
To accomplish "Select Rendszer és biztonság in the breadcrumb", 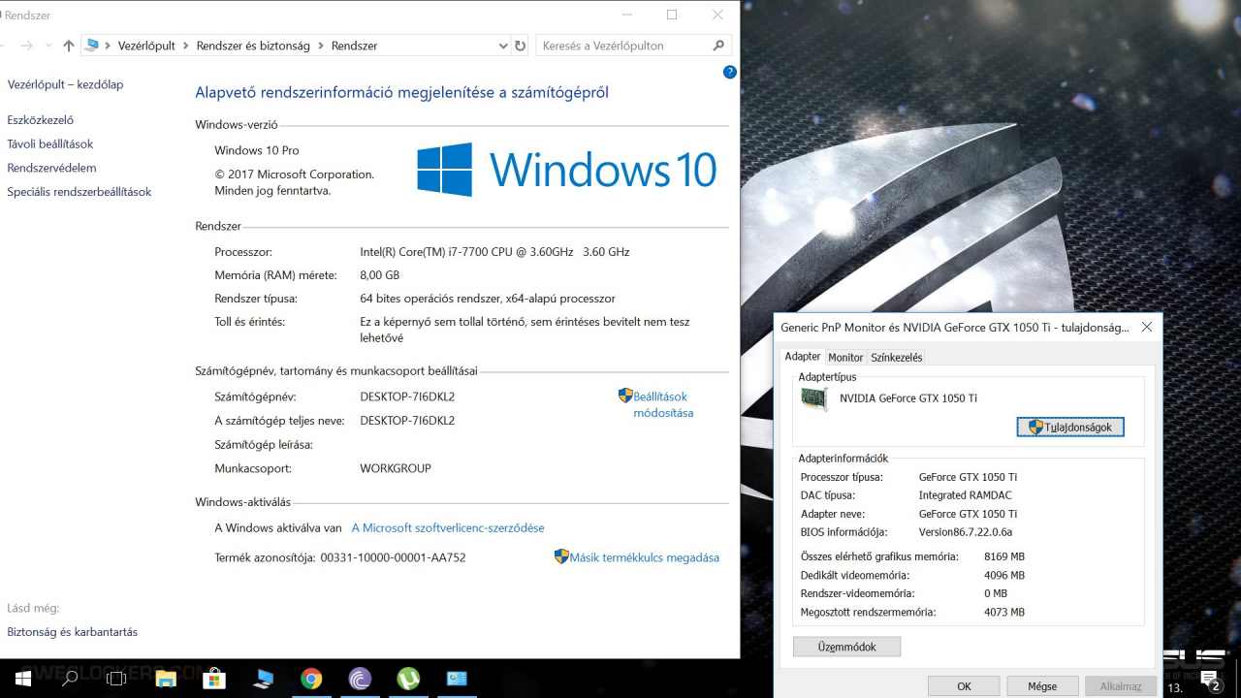I will pos(253,46).
